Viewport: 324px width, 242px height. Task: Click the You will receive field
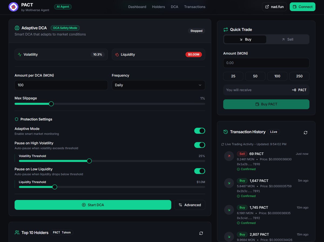266,90
